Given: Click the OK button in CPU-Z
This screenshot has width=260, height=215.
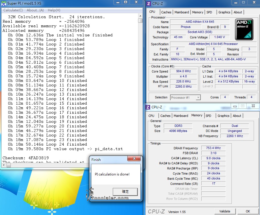Looking at the screenshot, I should click(248, 211).
